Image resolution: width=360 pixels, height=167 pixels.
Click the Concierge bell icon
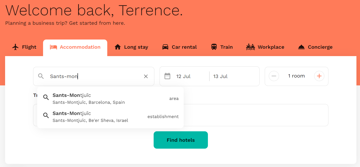coord(301,47)
